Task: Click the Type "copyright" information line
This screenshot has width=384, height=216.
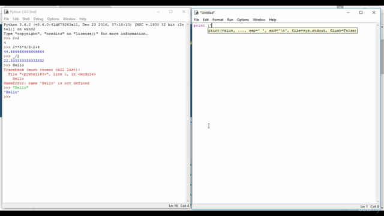Action: pos(76,34)
